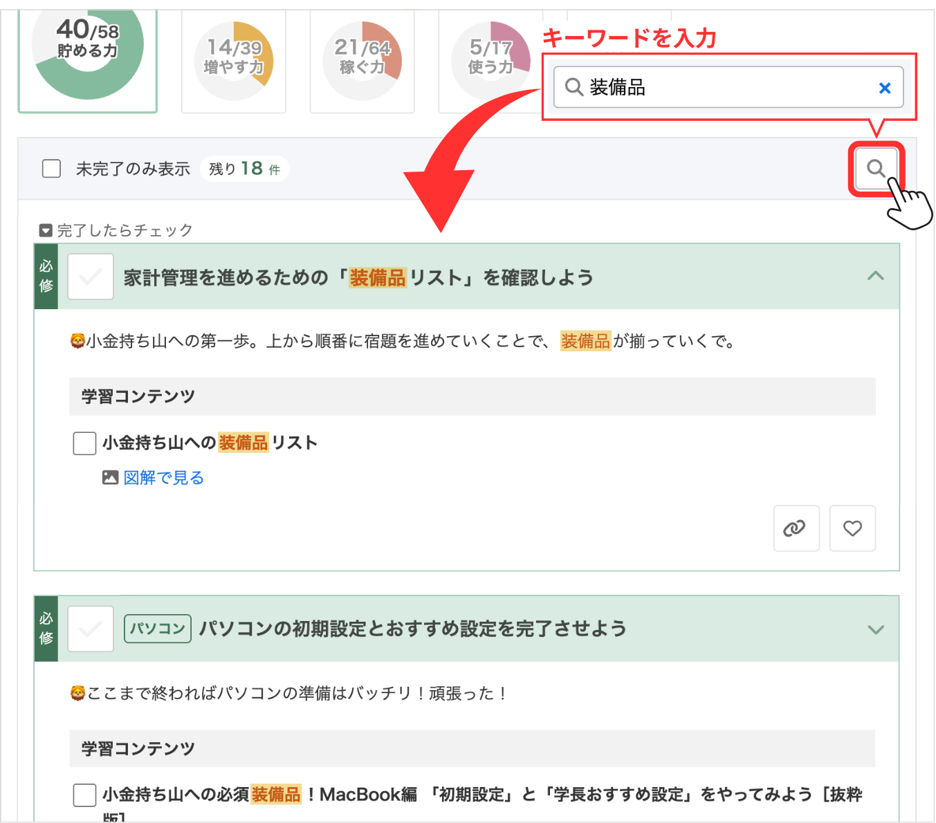Click the heart favorite icon button
Screen dimensions: 936x823
tap(852, 528)
